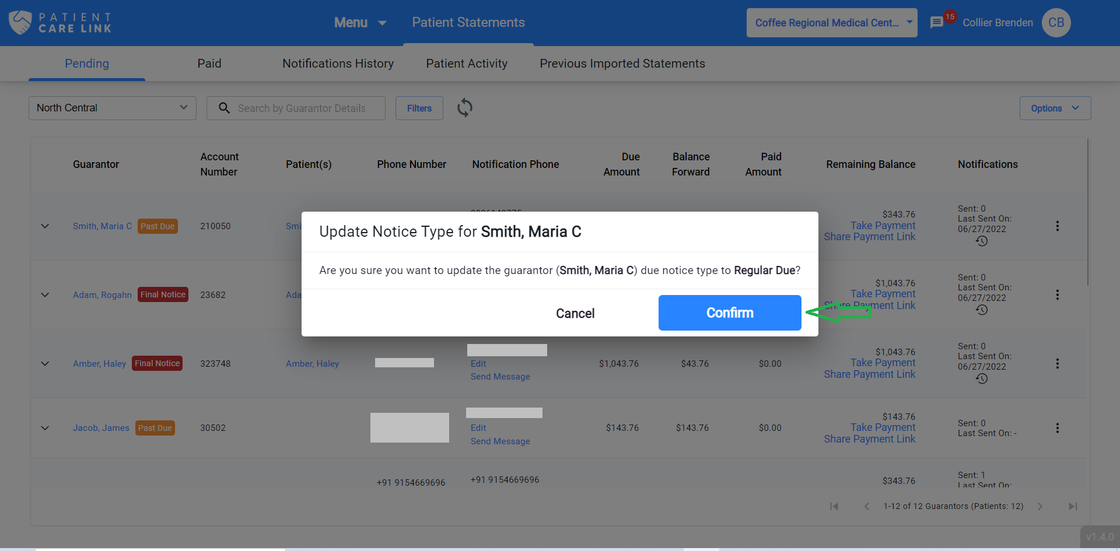Open the Options dropdown
The image size is (1120, 551).
coord(1055,108)
